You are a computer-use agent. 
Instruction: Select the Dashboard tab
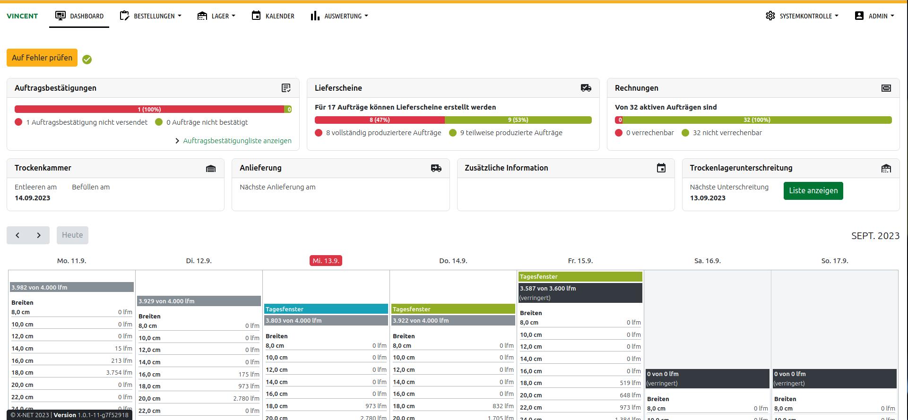point(79,16)
